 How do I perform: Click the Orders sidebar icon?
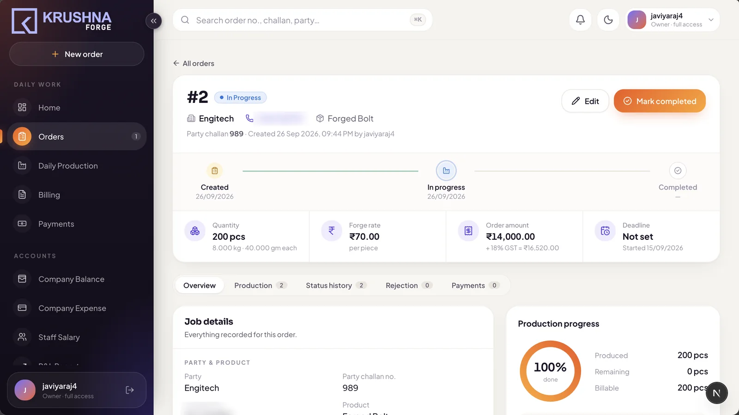pos(22,136)
